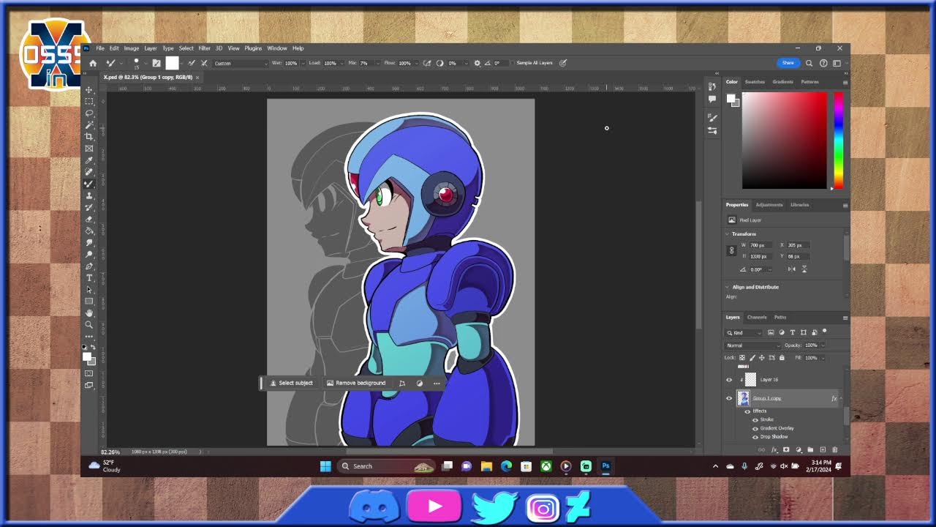The height and width of the screenshot is (527, 936).
Task: Click the foreground color swatch in toolbar
Action: (x=87, y=356)
